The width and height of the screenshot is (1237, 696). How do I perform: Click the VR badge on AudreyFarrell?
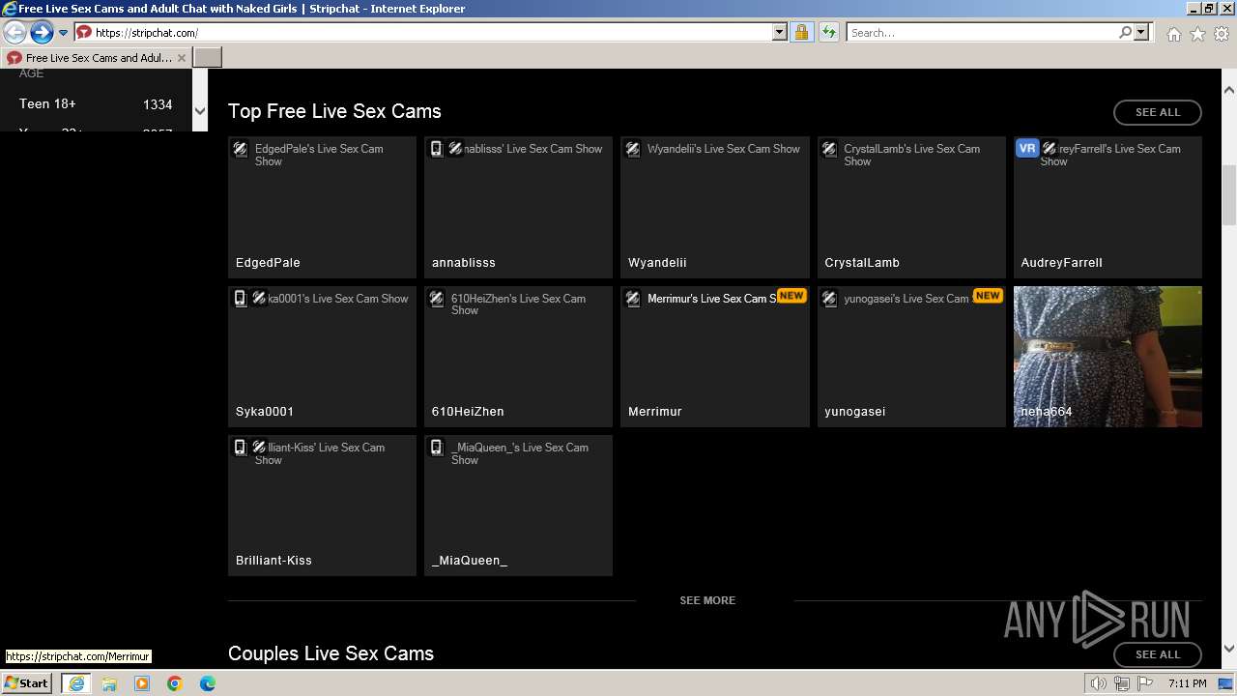[1026, 148]
